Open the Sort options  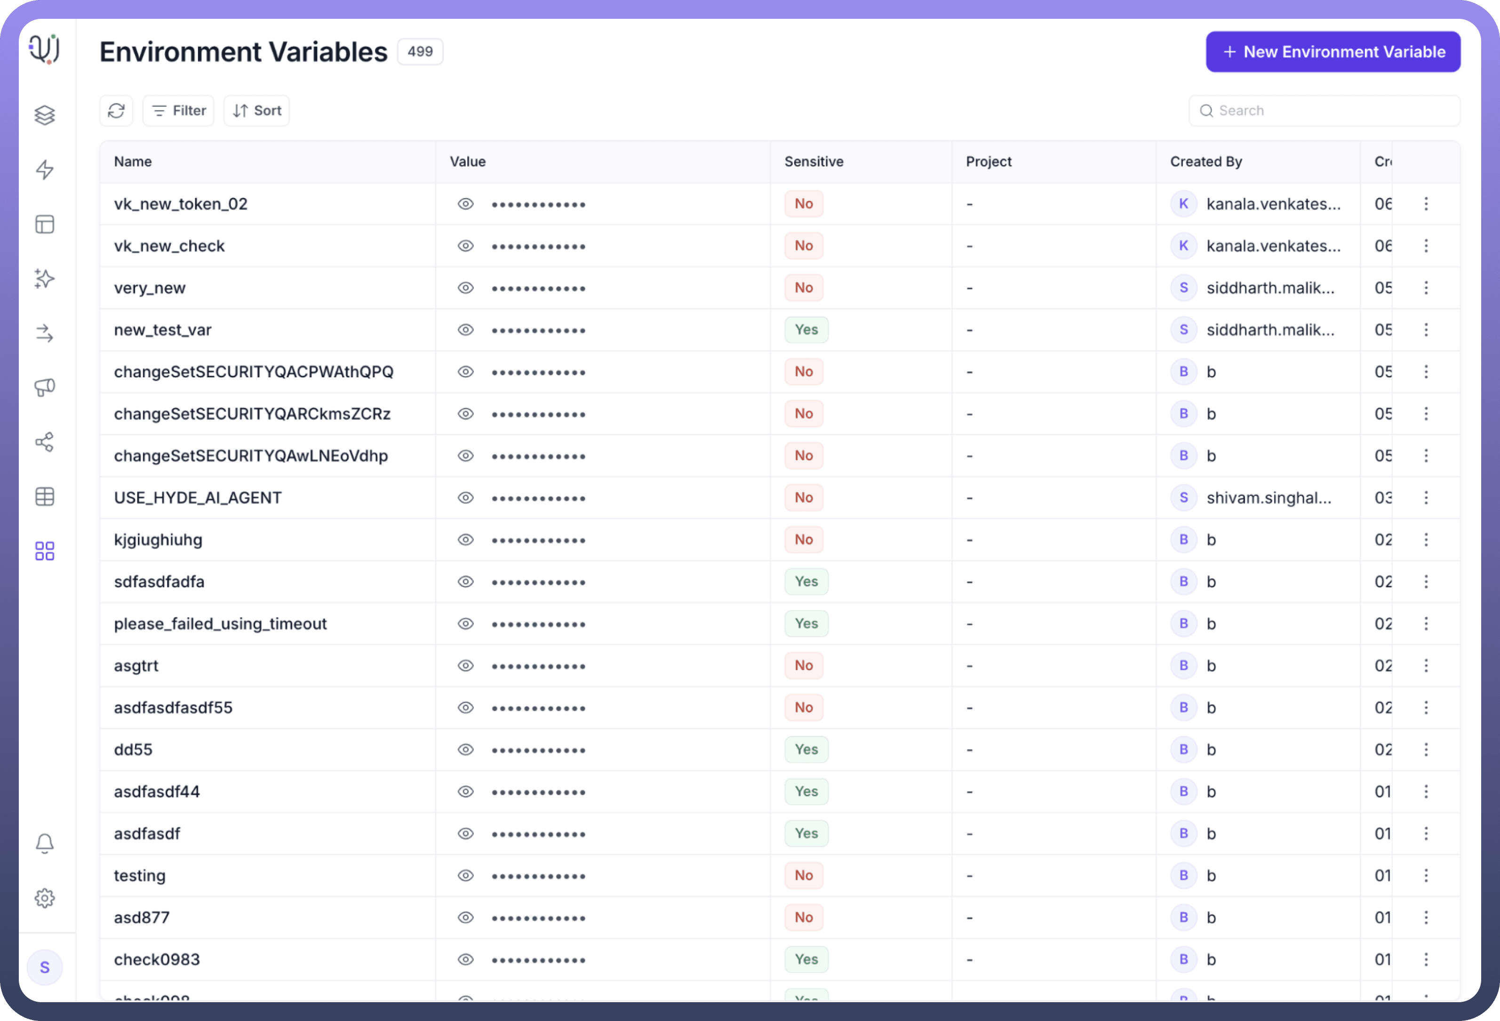click(x=257, y=111)
